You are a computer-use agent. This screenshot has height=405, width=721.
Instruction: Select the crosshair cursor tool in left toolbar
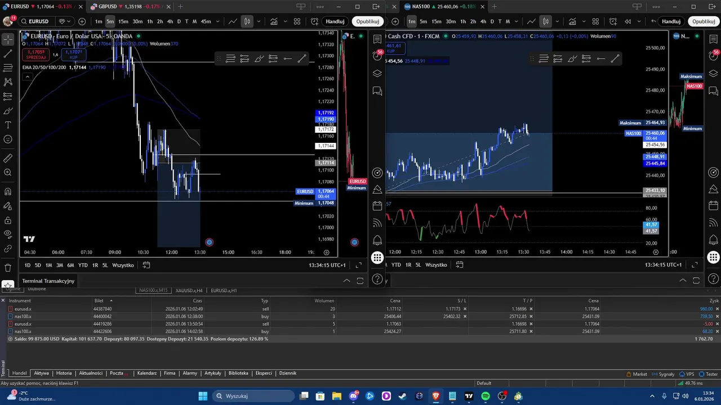[x=8, y=39]
